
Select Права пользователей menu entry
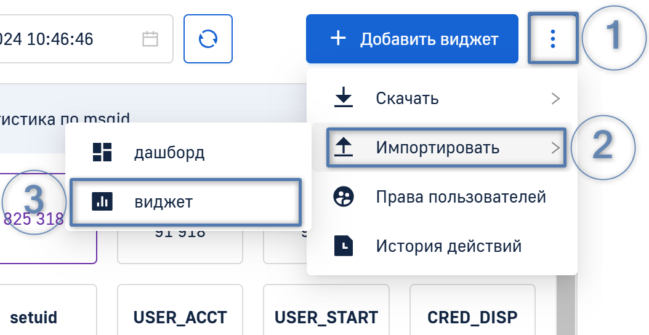pos(461,197)
